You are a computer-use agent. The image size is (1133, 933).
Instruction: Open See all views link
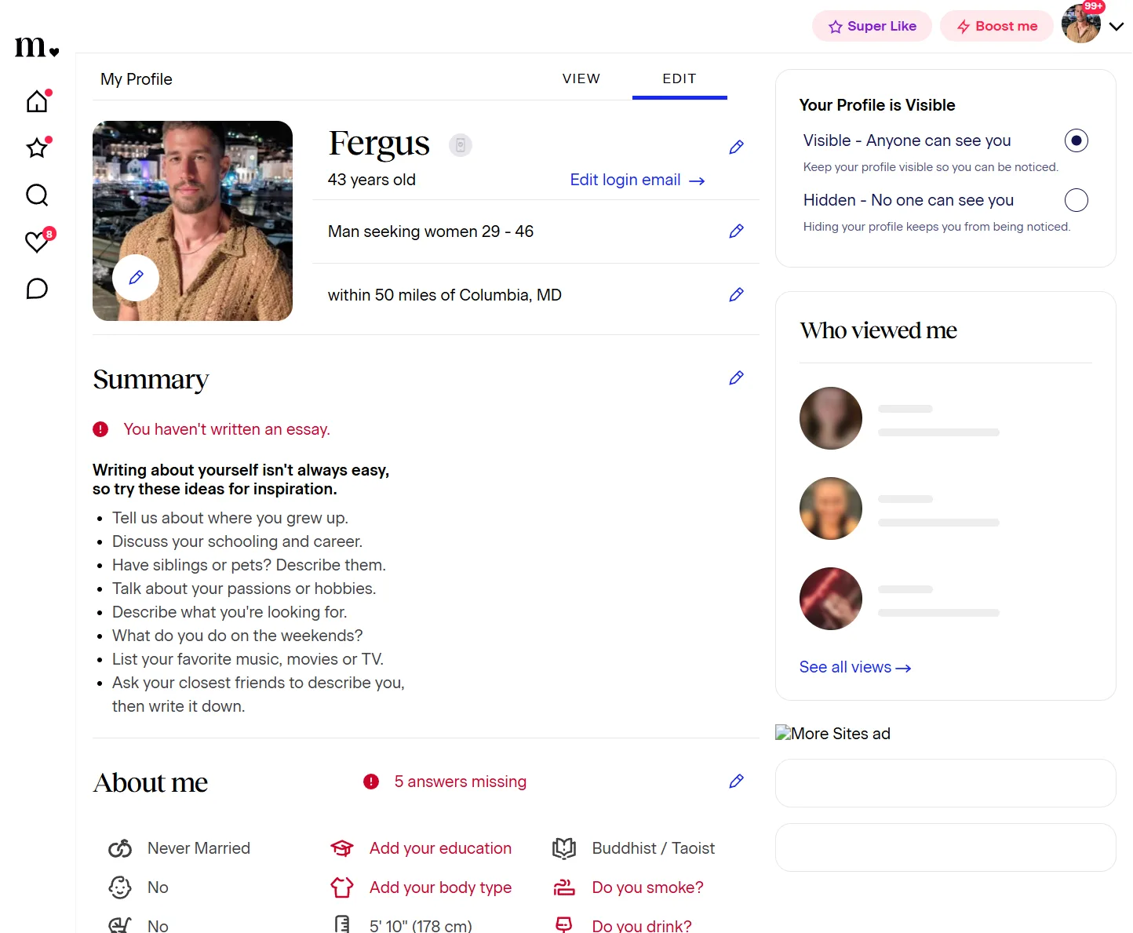(854, 667)
